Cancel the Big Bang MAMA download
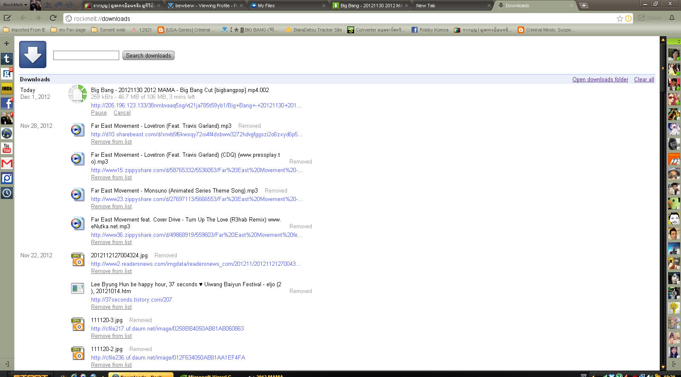Viewport: 681px width, 377px height. coord(122,113)
